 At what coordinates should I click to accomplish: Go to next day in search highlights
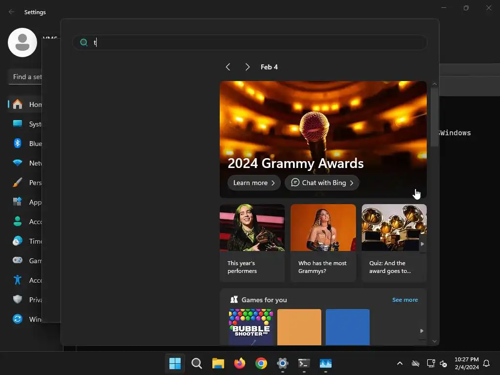(x=248, y=67)
